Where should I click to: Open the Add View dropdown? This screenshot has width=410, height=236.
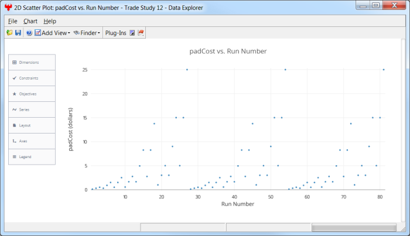coord(53,33)
